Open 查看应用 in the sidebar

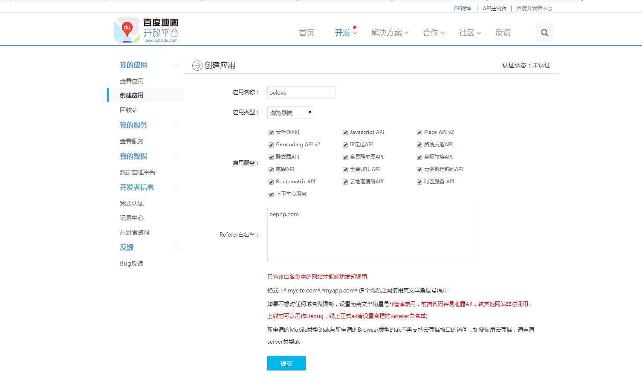(132, 81)
